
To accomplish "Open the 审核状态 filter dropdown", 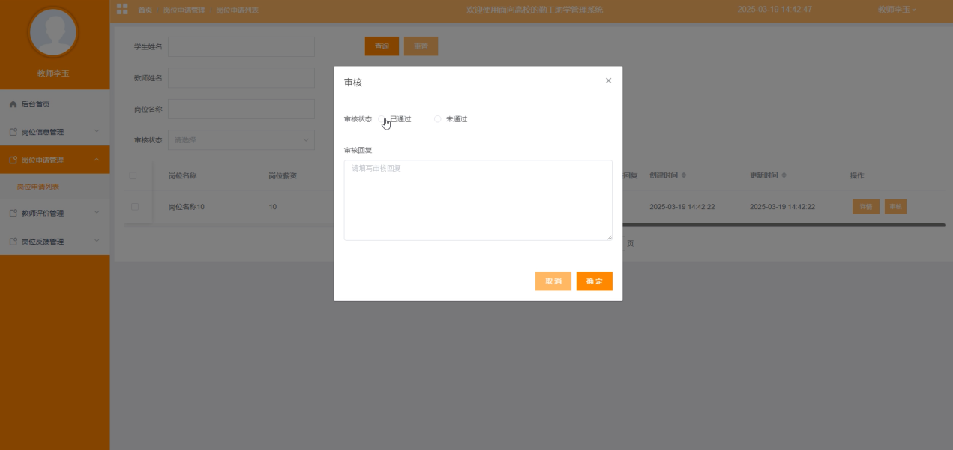I will [241, 139].
